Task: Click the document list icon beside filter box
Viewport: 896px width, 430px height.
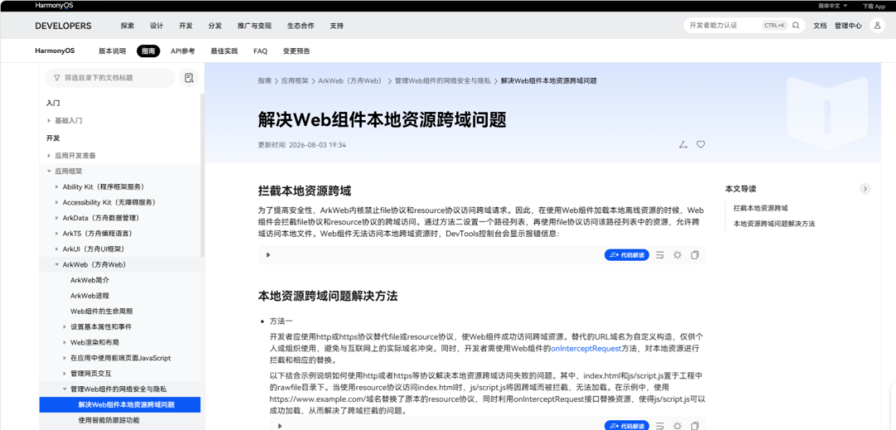Action: [x=188, y=78]
